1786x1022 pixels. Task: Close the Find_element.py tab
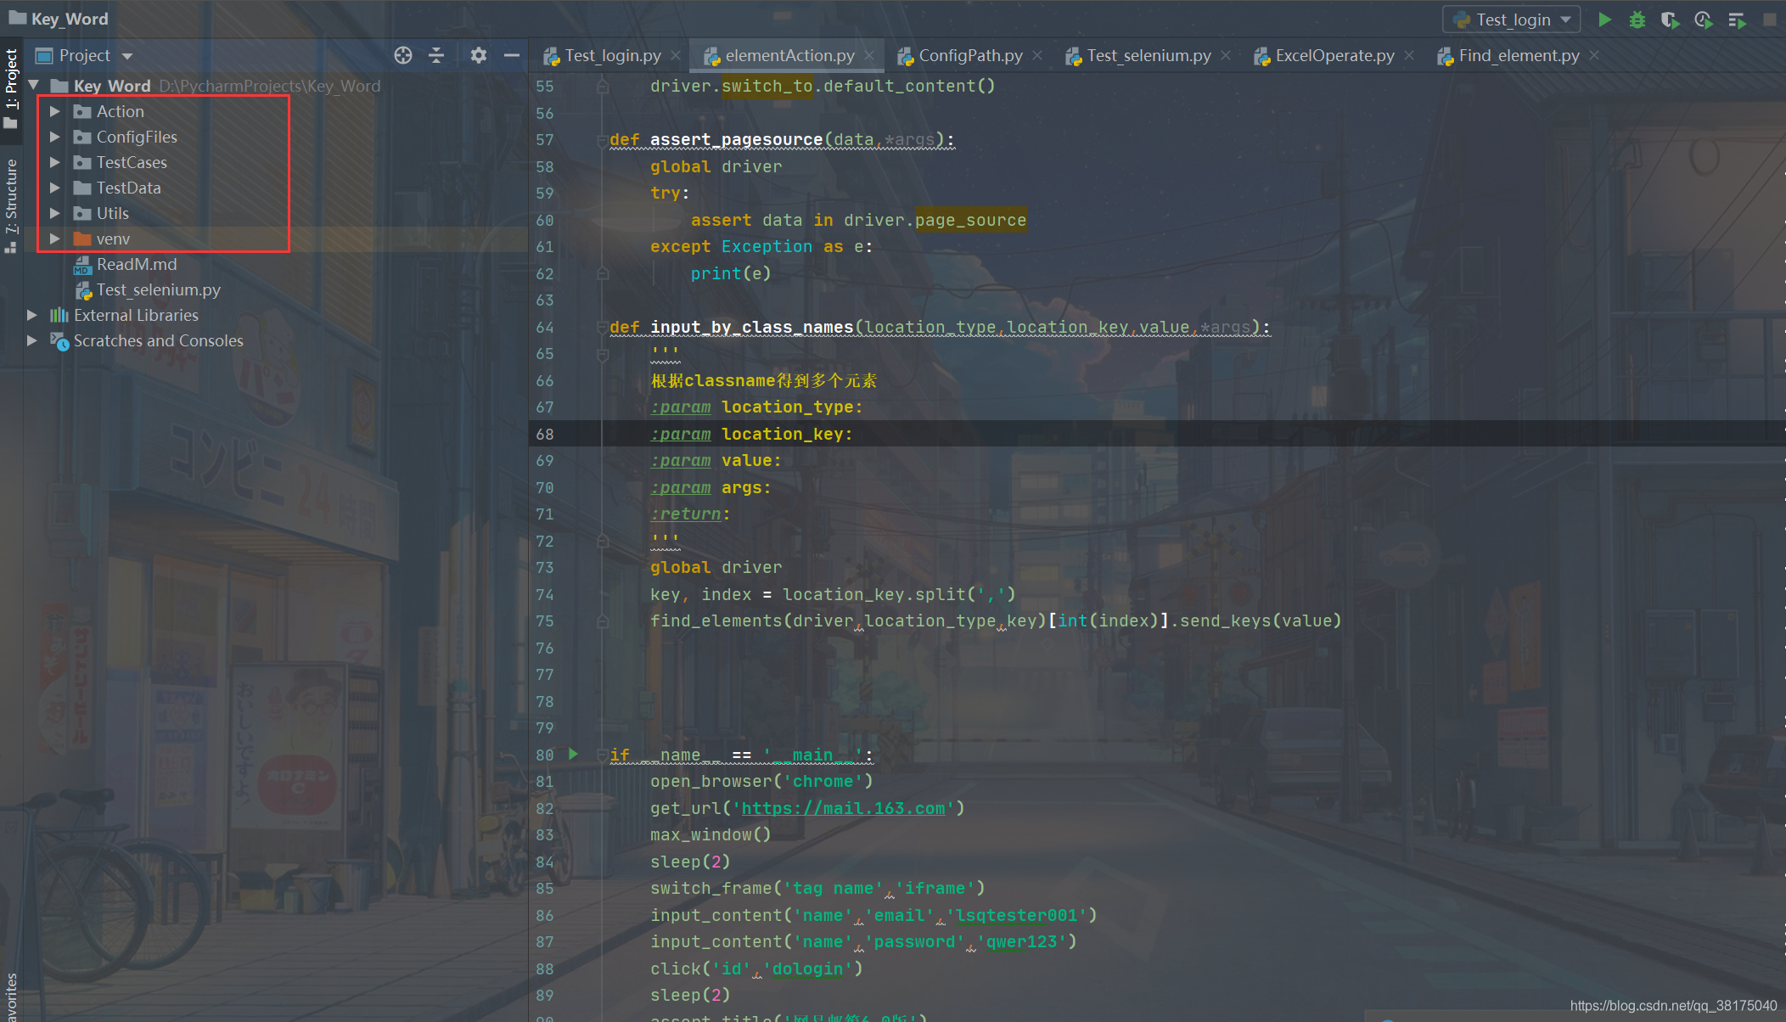click(x=1594, y=55)
